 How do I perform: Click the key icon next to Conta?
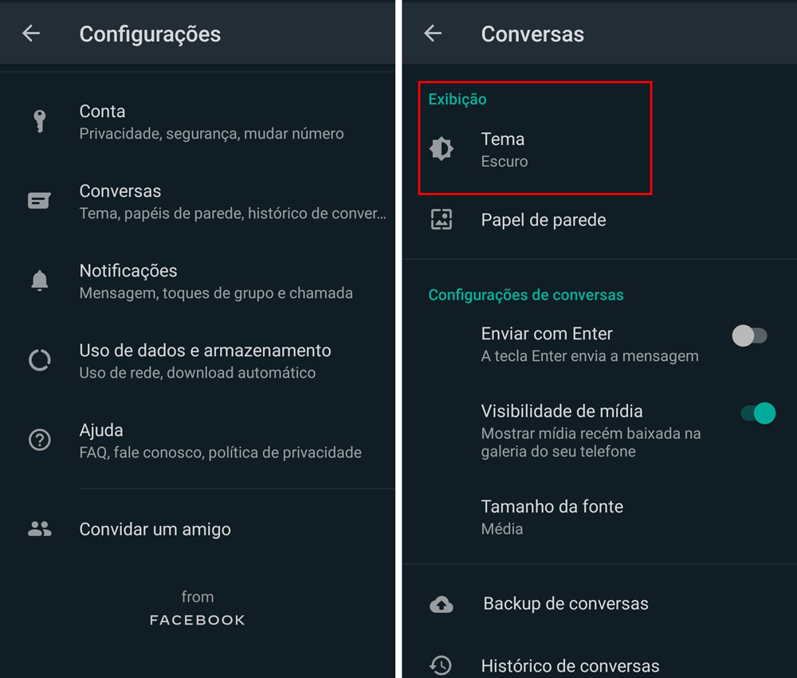click(40, 122)
